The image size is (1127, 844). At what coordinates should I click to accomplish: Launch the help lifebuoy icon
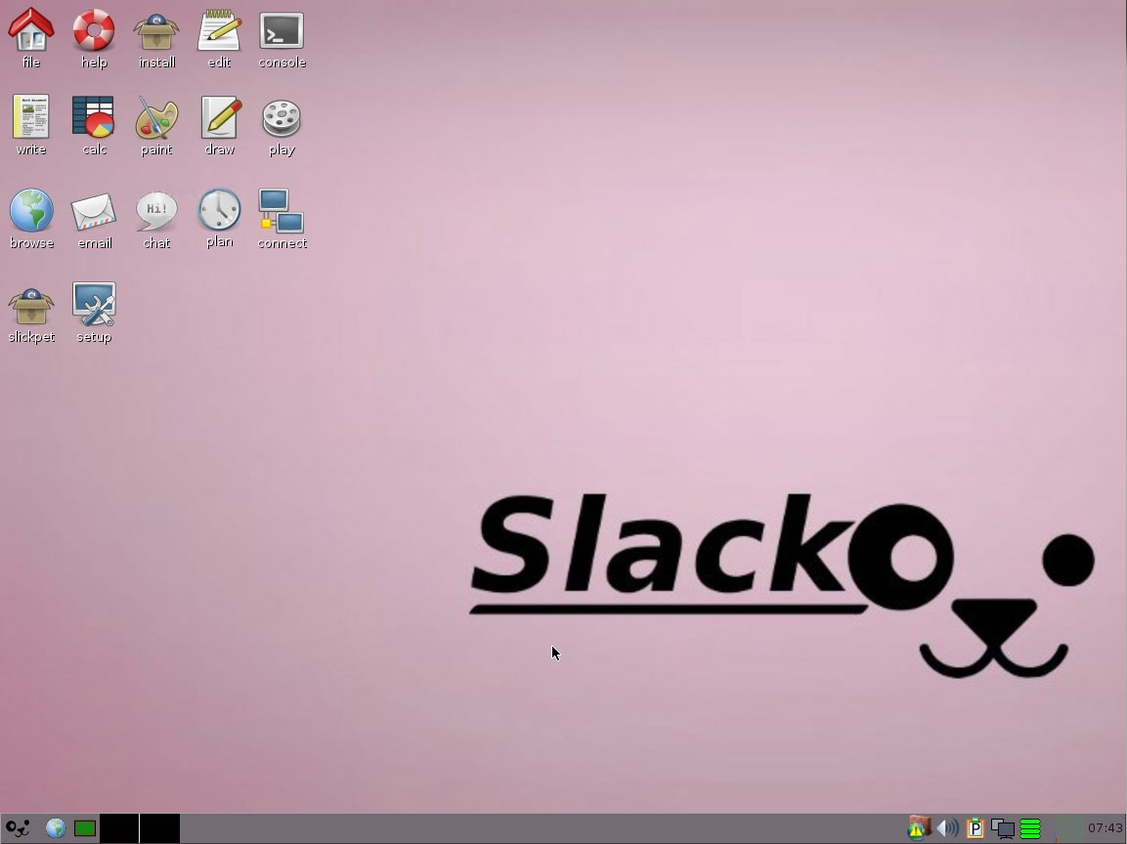pos(94,30)
